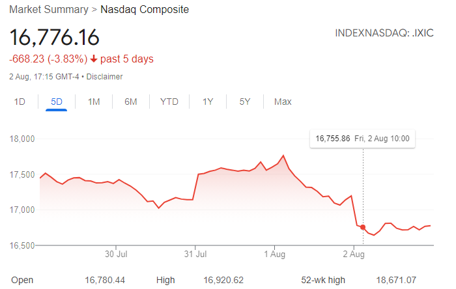Switch to the 6M range tab
456x289 pixels.
coord(131,102)
